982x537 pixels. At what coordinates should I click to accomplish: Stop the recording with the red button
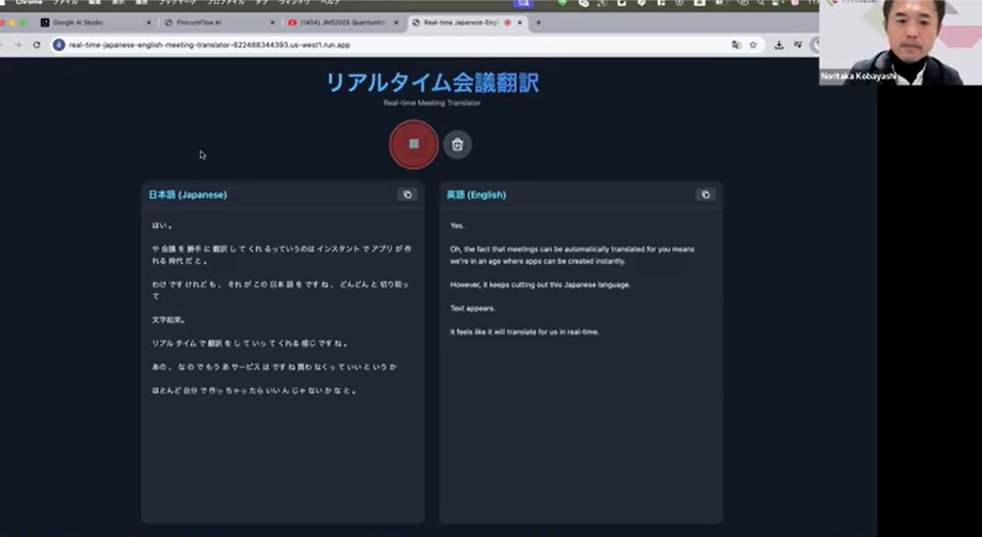413,144
